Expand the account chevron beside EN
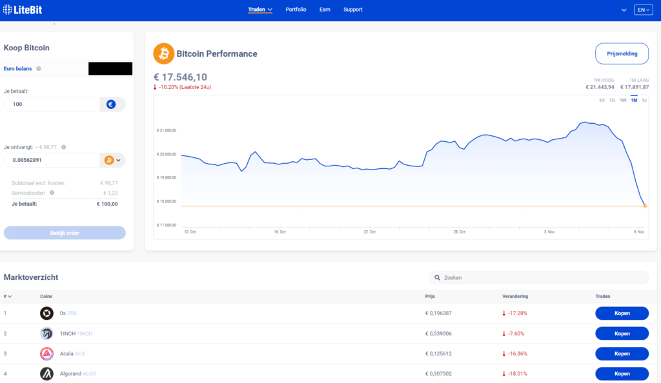 point(624,10)
